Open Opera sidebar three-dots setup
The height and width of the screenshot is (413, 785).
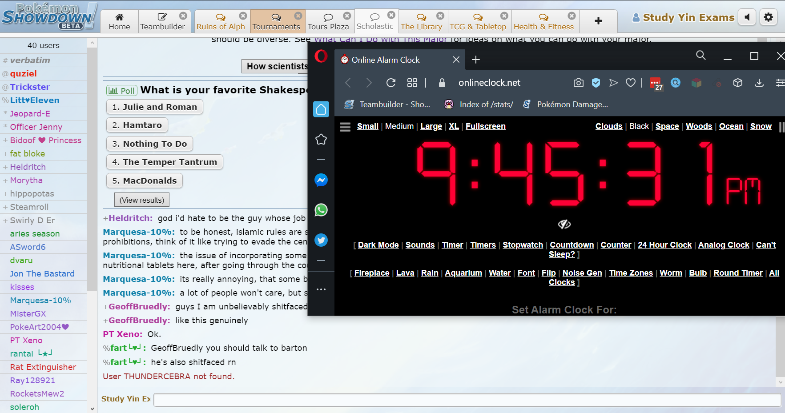[321, 289]
